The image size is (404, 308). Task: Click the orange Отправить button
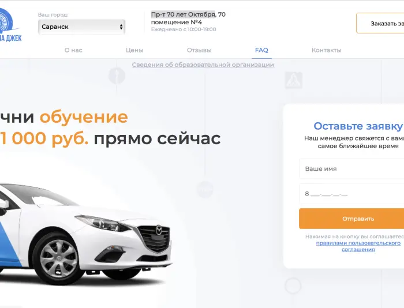pos(351,219)
